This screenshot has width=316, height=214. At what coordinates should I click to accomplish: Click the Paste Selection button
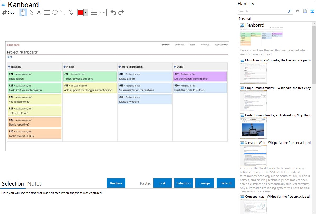coord(183,183)
